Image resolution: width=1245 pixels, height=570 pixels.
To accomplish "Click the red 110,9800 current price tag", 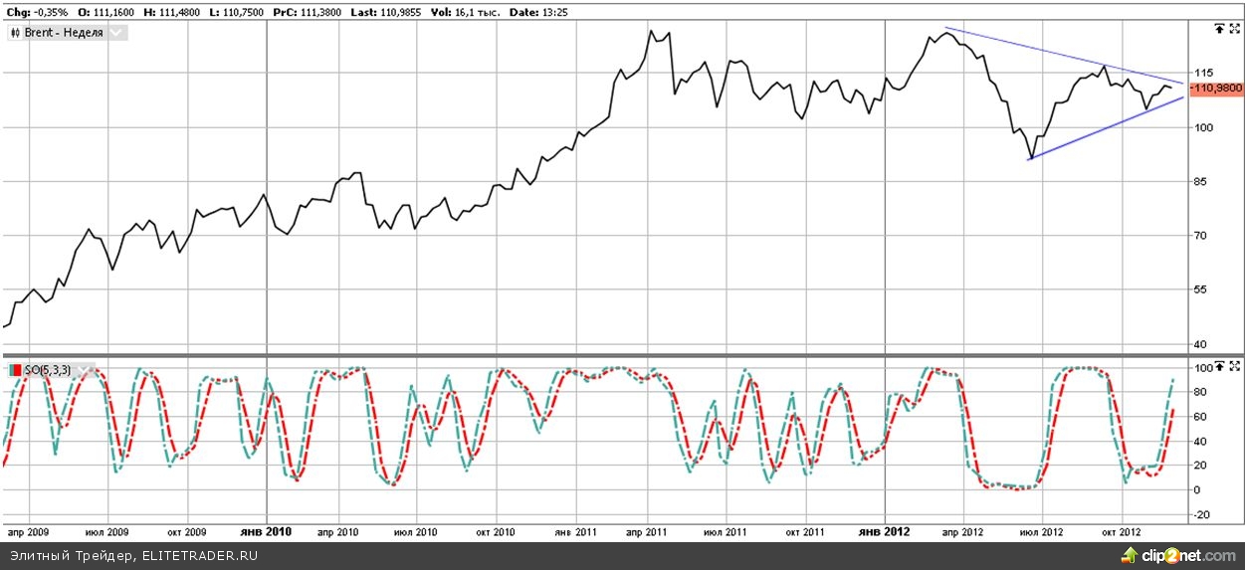I will [x=1216, y=89].
